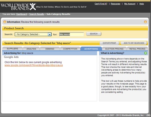Click the Help link
This screenshot has width=151, height=117.
(x=142, y=4)
